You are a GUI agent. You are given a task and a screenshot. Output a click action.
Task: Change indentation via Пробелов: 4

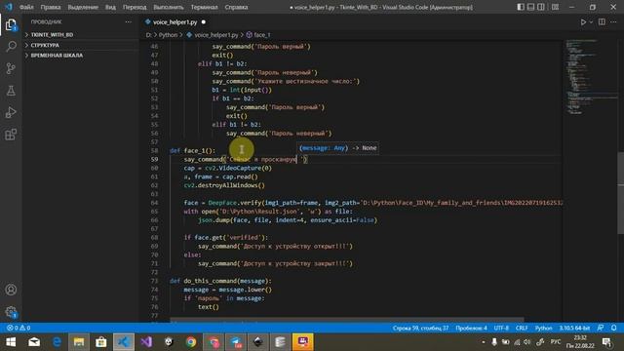click(x=471, y=328)
